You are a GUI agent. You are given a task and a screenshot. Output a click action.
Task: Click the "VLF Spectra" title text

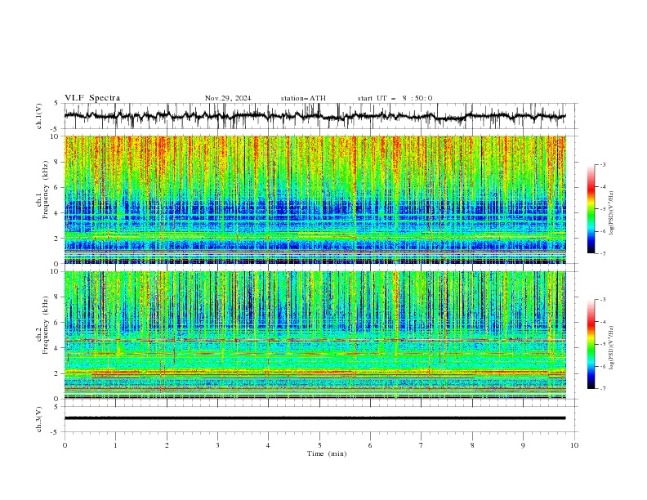point(92,98)
